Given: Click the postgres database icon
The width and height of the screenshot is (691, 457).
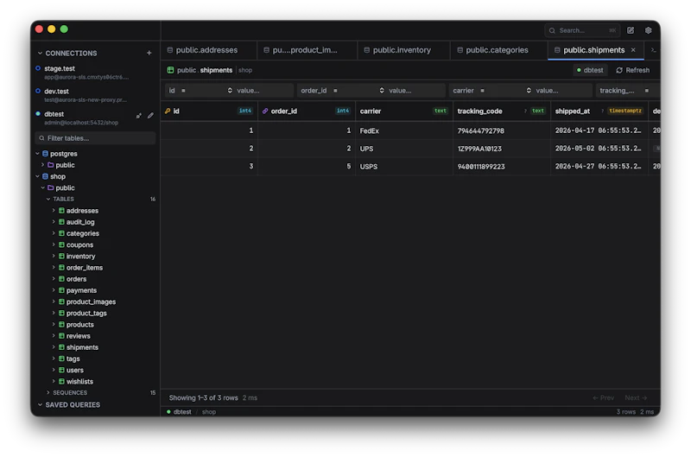Looking at the screenshot, I should tap(45, 154).
